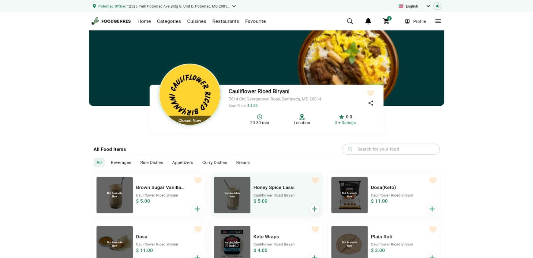This screenshot has height=258, width=533.
Task: Click the Honey Spice Lassi title
Action: point(274,187)
